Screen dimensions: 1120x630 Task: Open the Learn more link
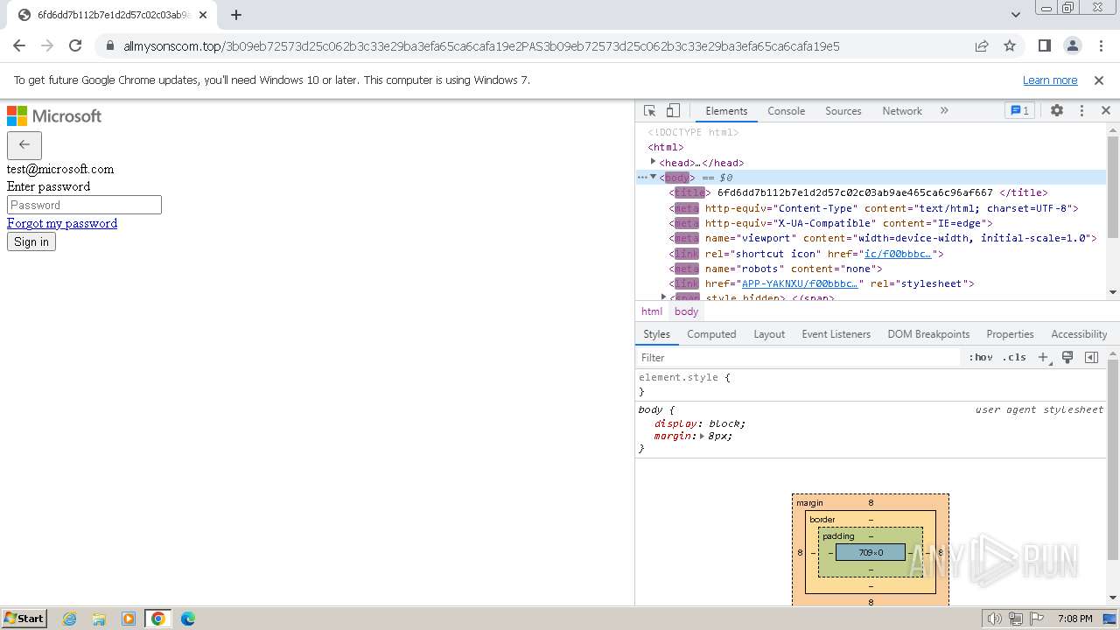1050,80
